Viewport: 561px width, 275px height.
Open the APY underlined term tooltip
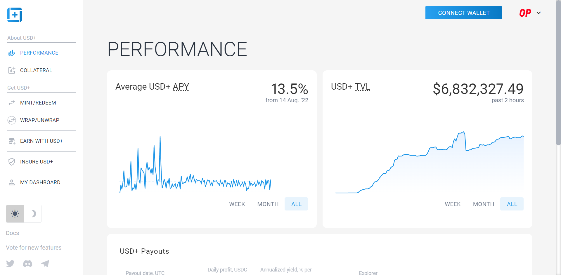pyautogui.click(x=181, y=87)
